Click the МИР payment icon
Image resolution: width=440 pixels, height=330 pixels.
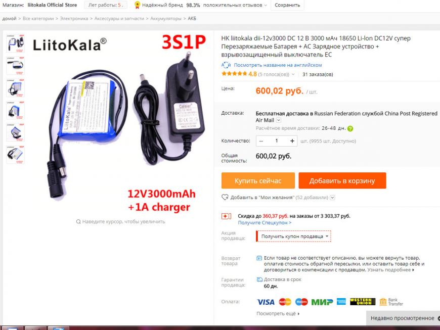coord(322,302)
